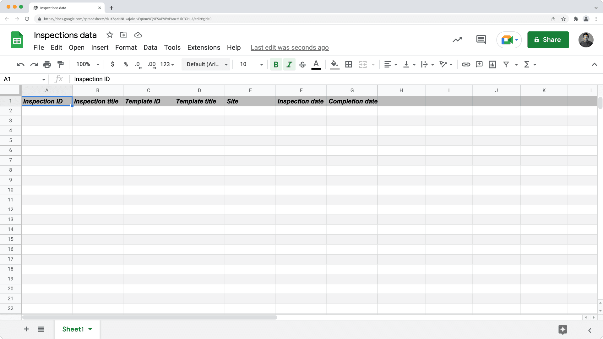The width and height of the screenshot is (603, 339).
Task: Open the Sheet1 tab menu arrow
Action: (90, 329)
